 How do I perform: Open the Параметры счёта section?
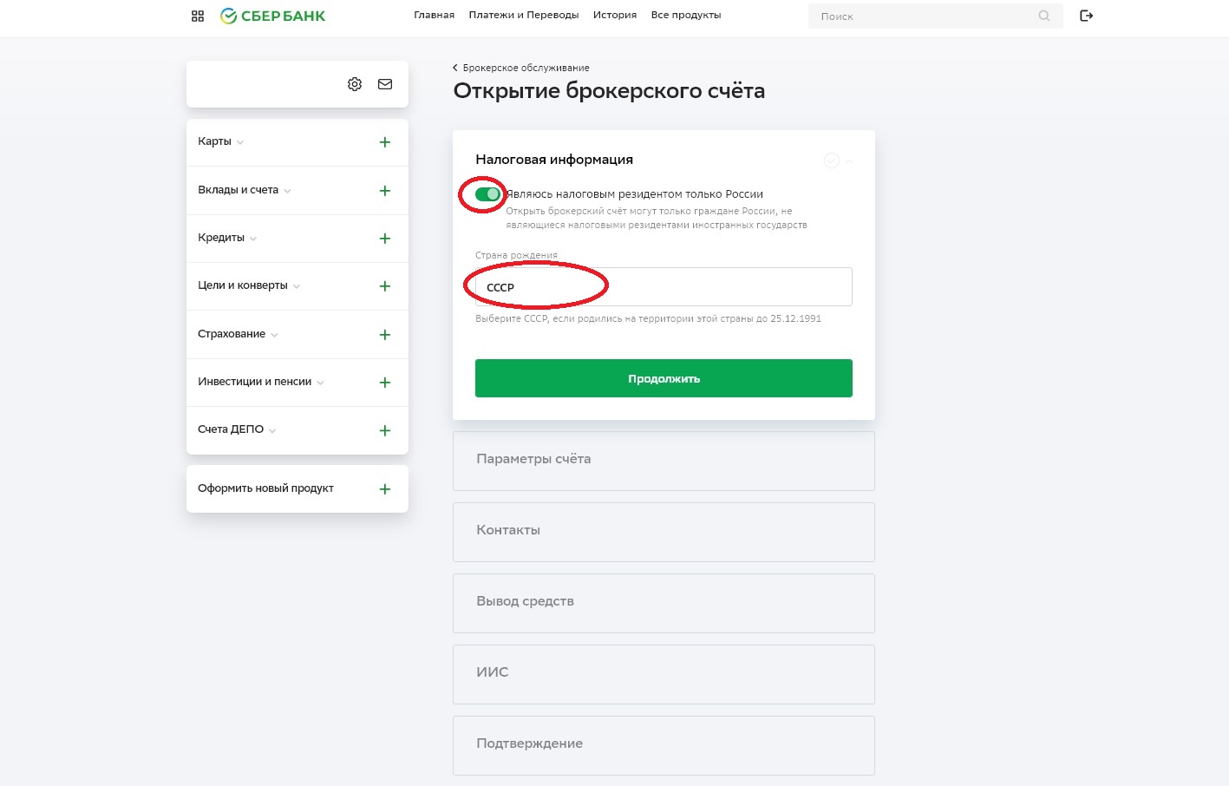click(664, 460)
